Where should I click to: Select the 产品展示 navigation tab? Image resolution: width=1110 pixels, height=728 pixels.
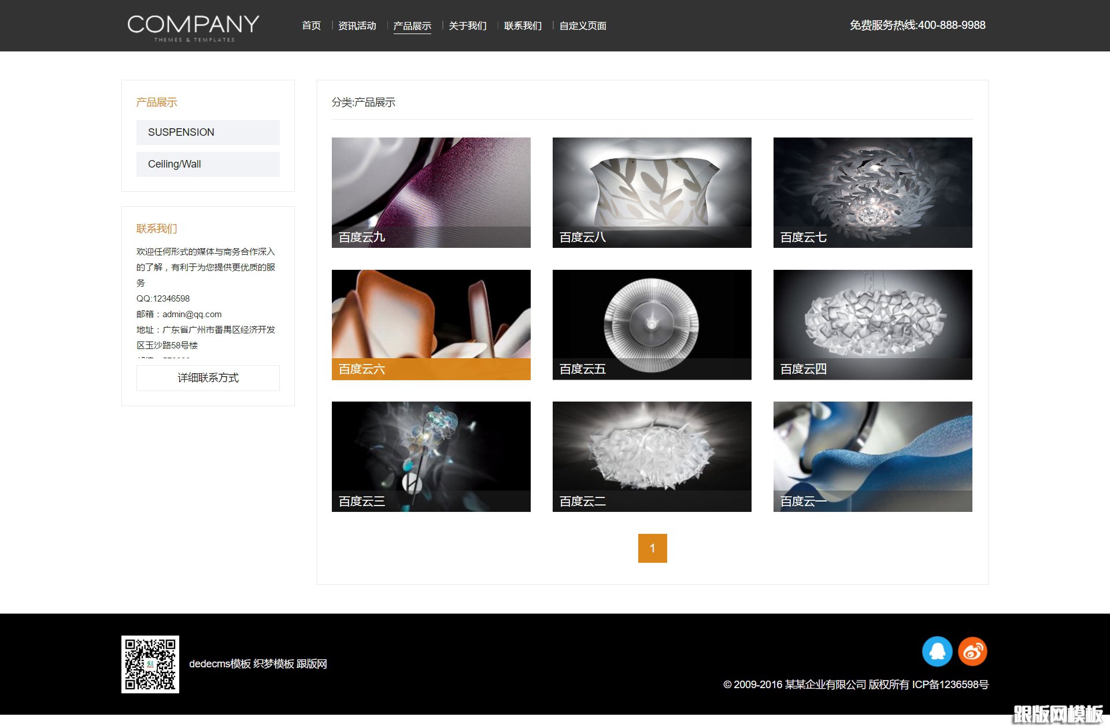(x=412, y=25)
